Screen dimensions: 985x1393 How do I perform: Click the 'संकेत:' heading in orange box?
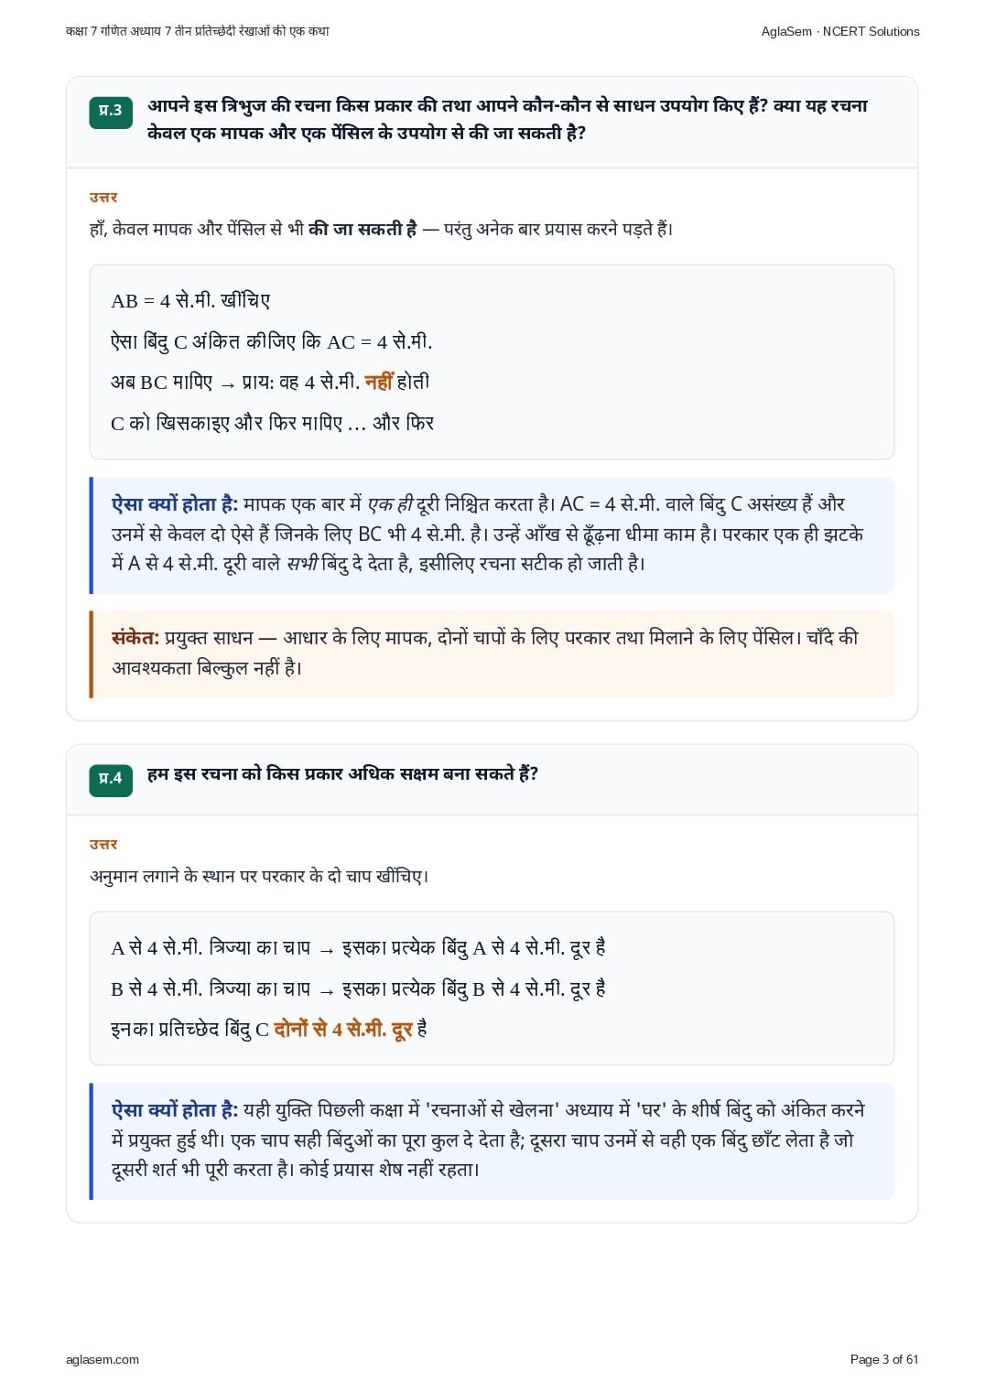coord(135,638)
